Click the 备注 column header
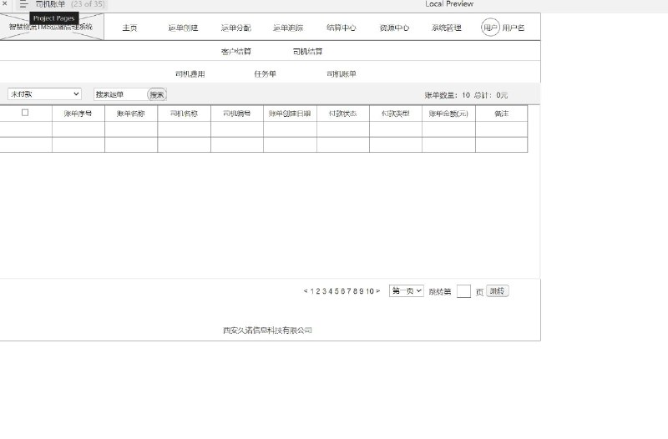Viewport: 668px width, 439px height. (502, 114)
